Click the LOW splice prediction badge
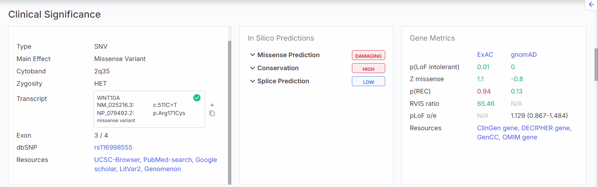 pyautogui.click(x=368, y=82)
